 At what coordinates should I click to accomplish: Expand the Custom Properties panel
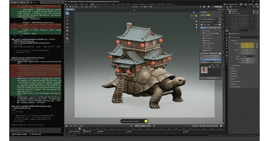click(235, 87)
